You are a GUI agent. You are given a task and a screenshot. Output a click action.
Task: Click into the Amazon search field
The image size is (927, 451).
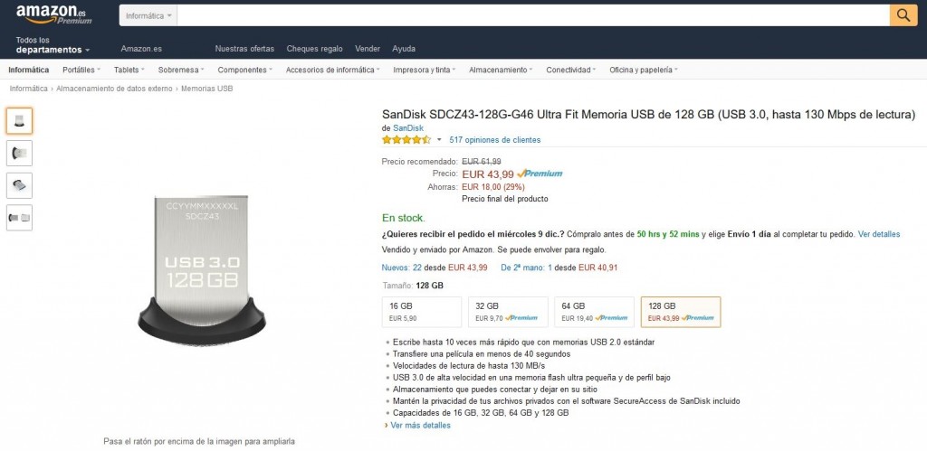[x=534, y=16]
